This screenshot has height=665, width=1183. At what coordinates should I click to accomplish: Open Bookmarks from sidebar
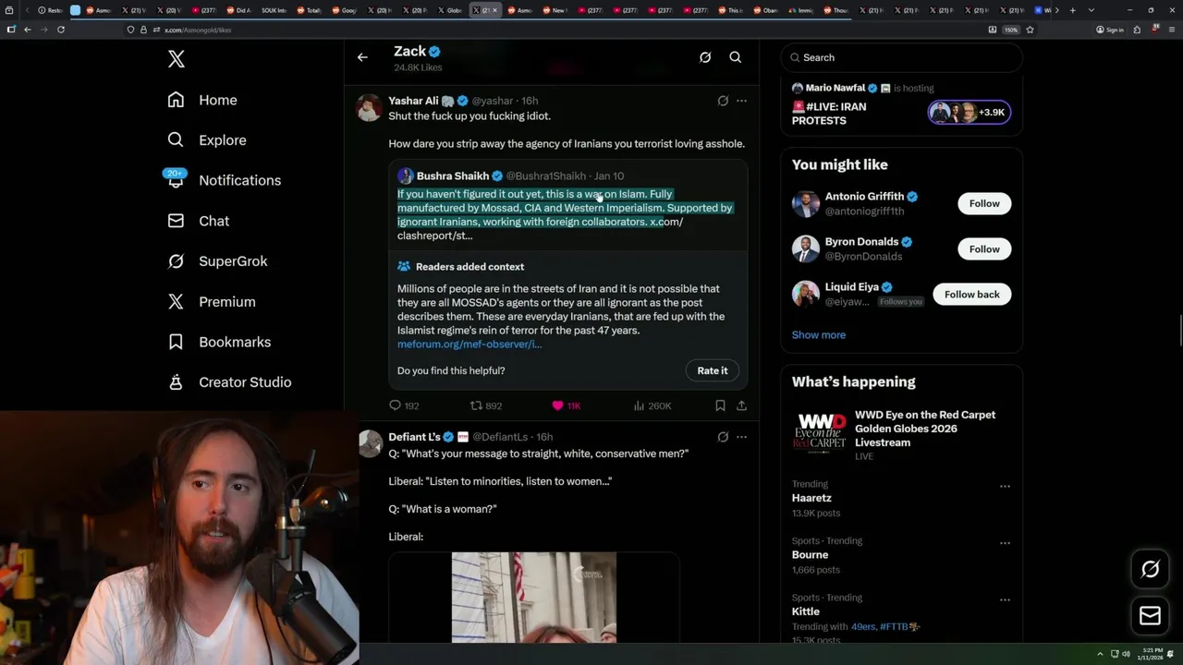219,342
